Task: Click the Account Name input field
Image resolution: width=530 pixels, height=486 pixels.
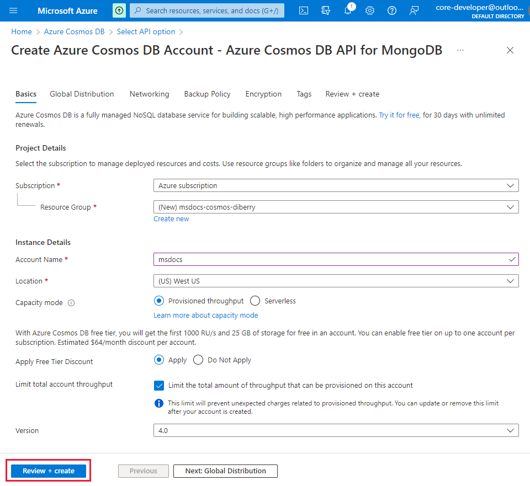Action: coord(331,259)
